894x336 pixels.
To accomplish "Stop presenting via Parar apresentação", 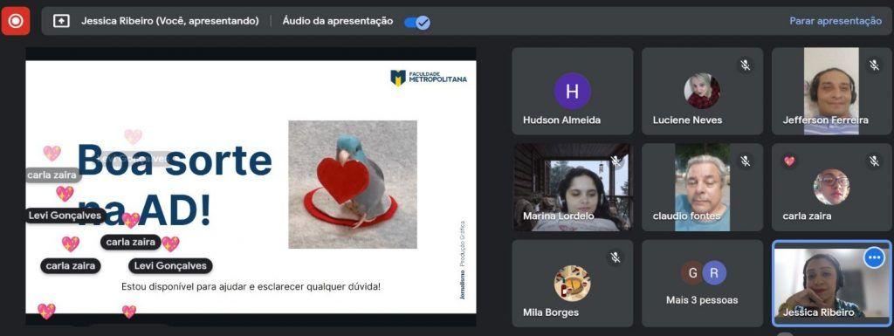I will (836, 21).
